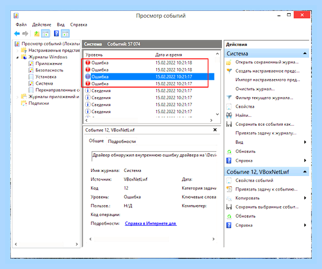Click the Forward arrow toolbar icon
This screenshot has width=322, height=269.
pos(25,33)
